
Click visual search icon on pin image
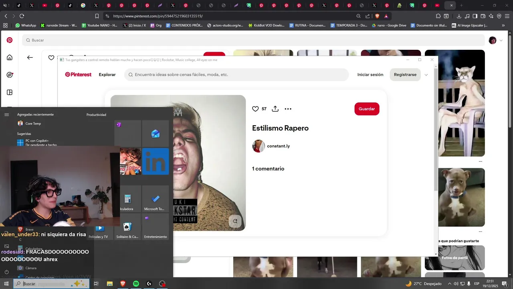tap(235, 221)
